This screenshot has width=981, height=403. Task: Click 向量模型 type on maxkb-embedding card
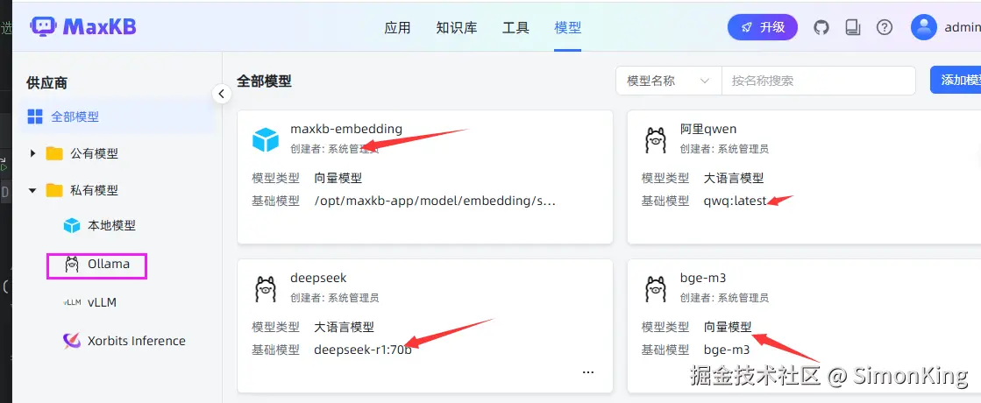coord(338,178)
